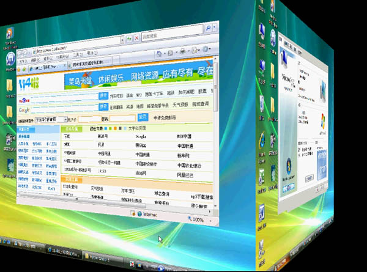Click the mail password field

coord(122,119)
